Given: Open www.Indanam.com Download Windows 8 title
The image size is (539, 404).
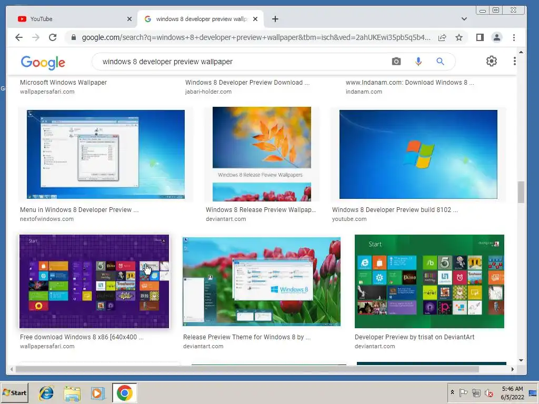Looking at the screenshot, I should coord(410,83).
